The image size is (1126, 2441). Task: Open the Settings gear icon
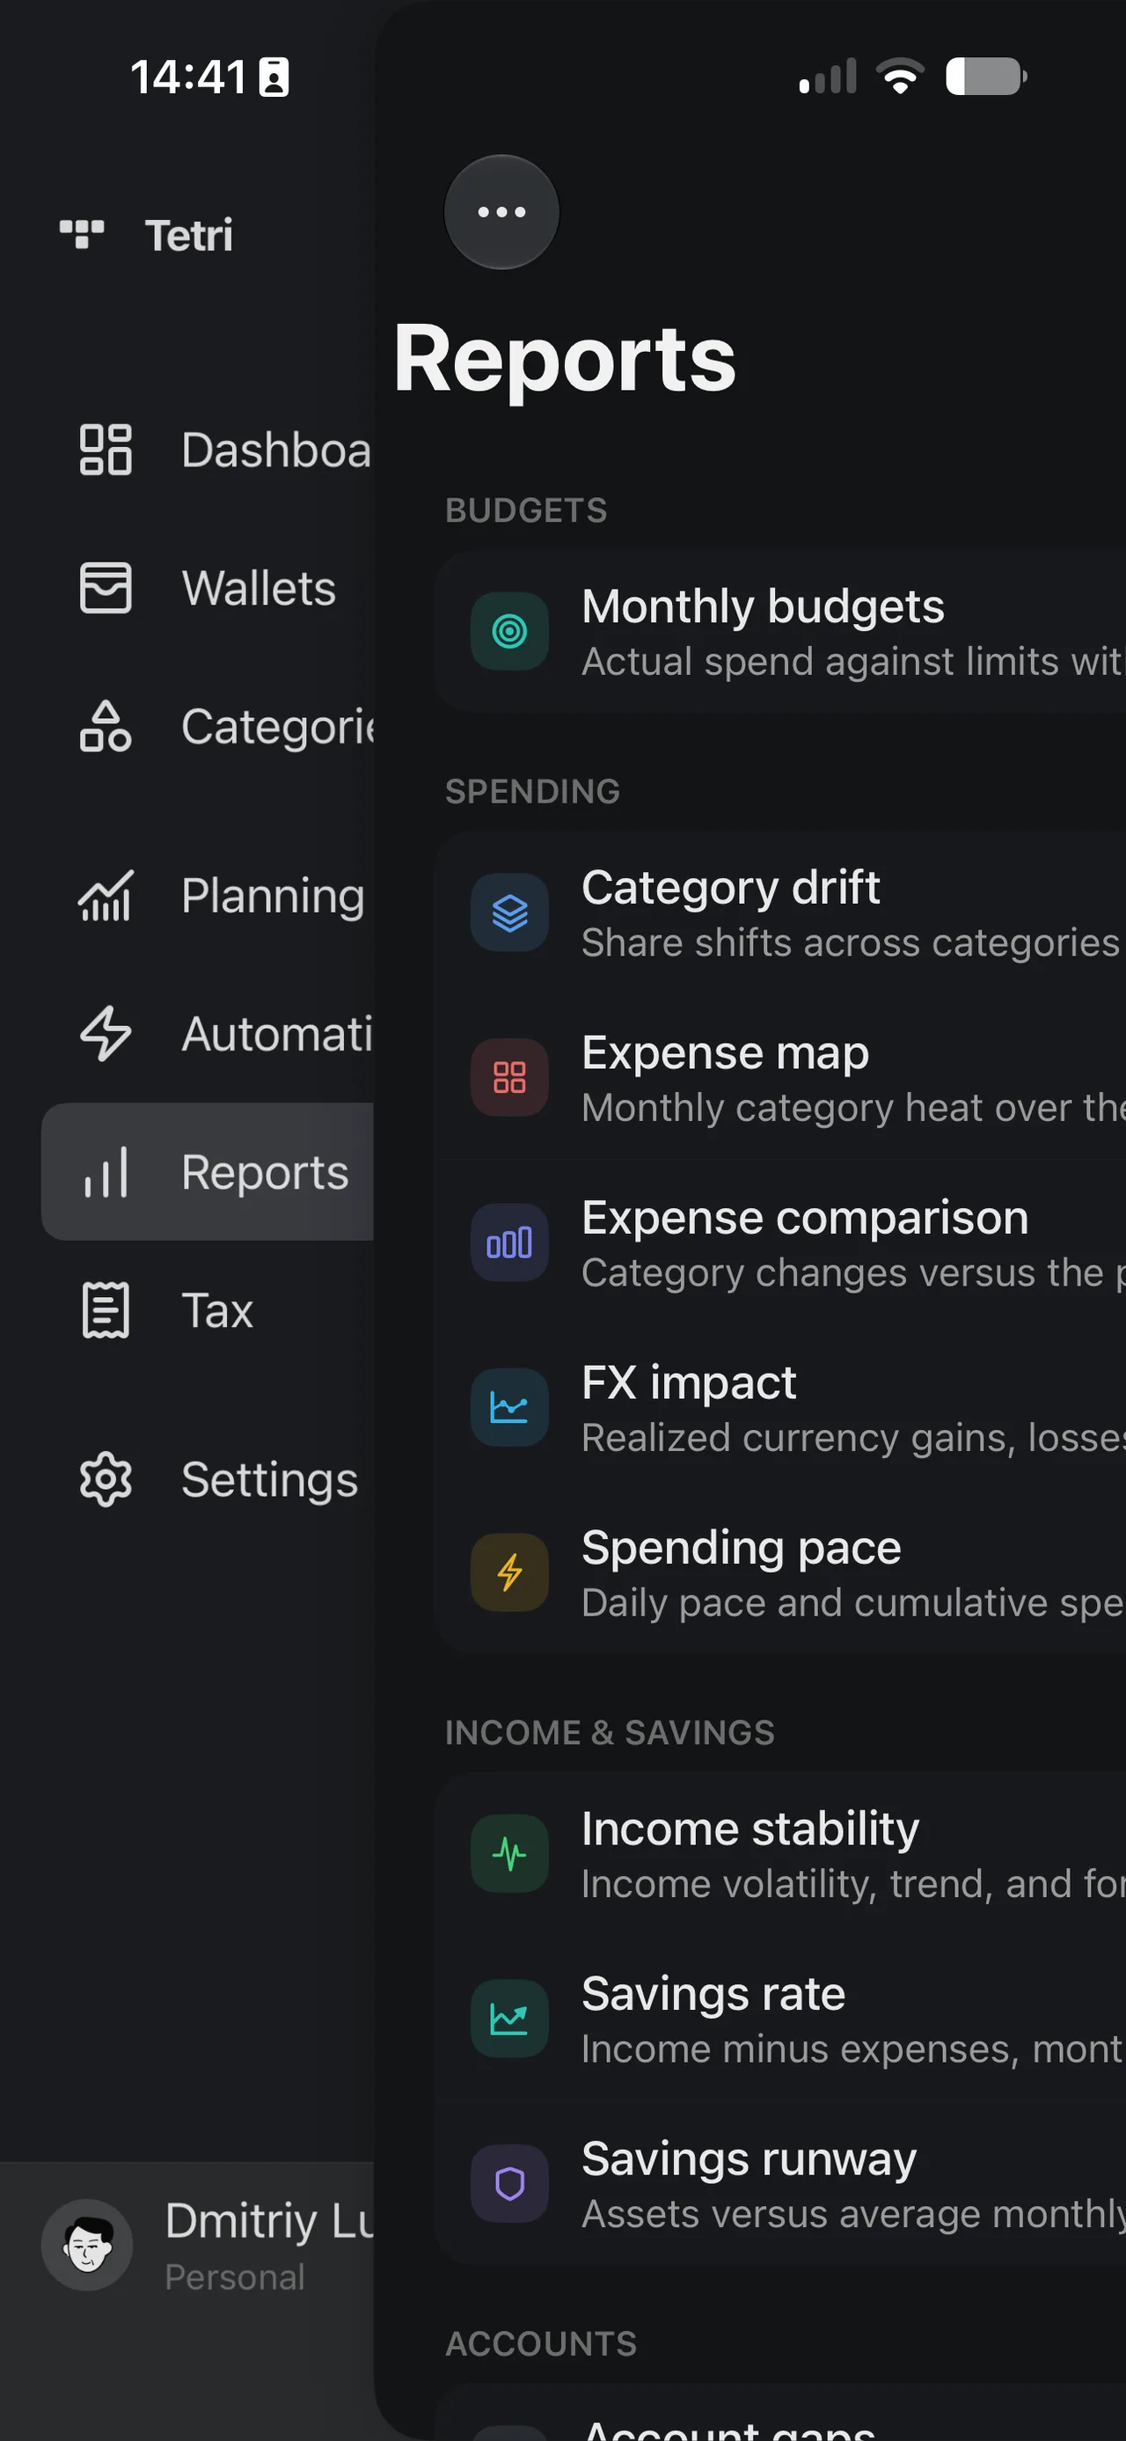coord(105,1479)
